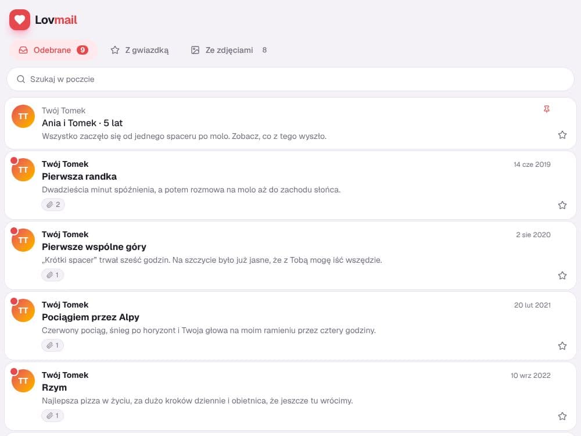
Task: Click the date 2 sie 2020
Action: coord(533,235)
